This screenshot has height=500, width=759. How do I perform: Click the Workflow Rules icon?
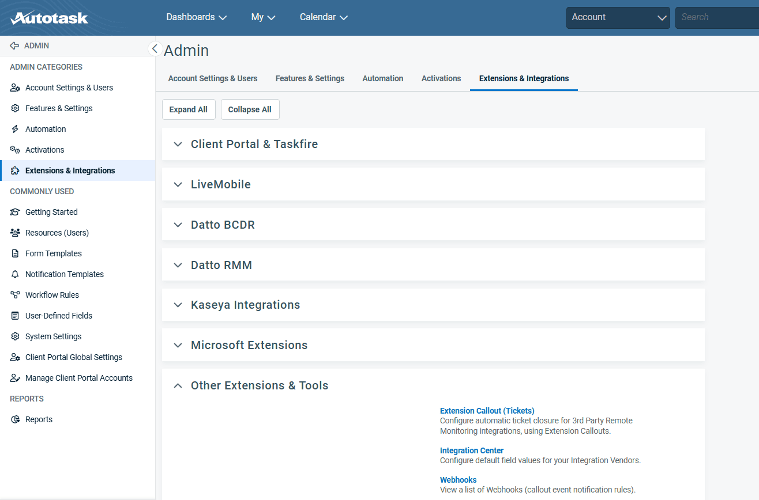pyautogui.click(x=15, y=295)
